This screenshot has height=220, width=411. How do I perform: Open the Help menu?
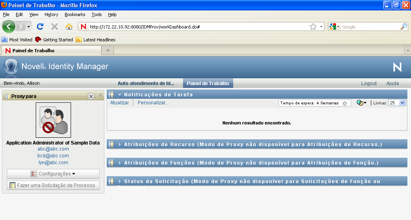click(112, 14)
